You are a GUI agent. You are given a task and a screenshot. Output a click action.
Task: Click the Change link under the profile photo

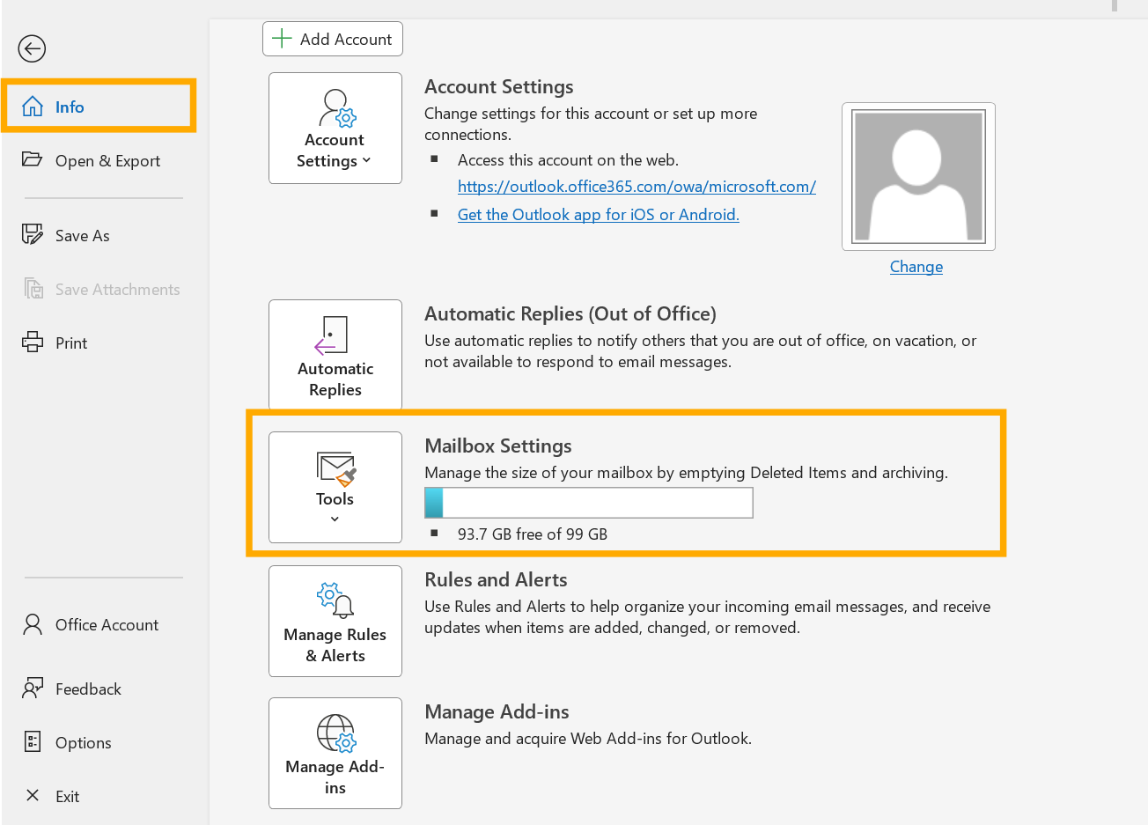pos(916,267)
